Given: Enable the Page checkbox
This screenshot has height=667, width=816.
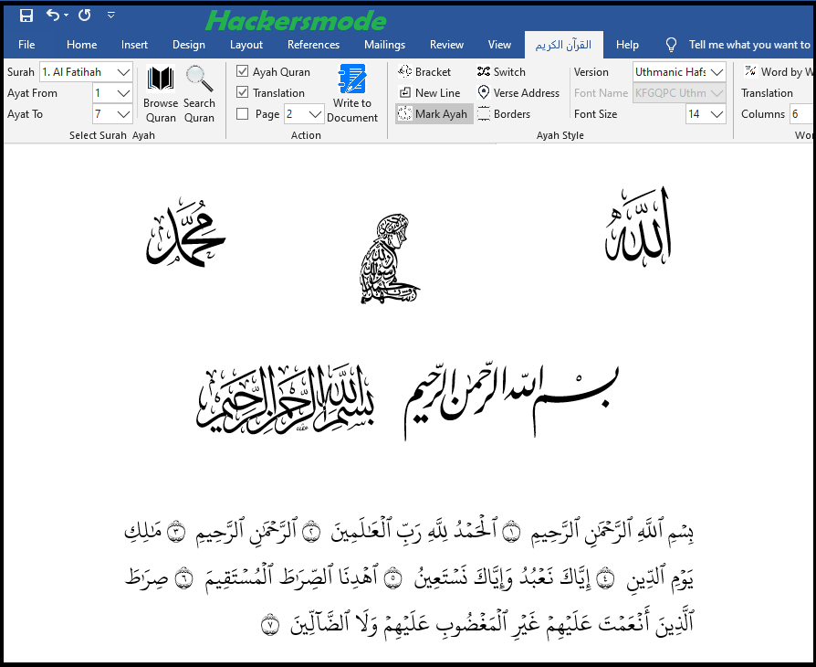Looking at the screenshot, I should pyautogui.click(x=242, y=113).
